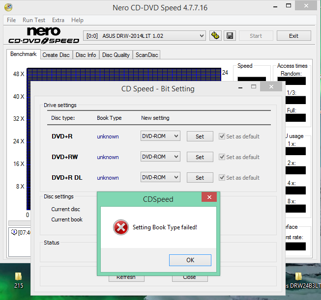Close the Bit Setting window
321x300 pixels.
click(x=271, y=87)
